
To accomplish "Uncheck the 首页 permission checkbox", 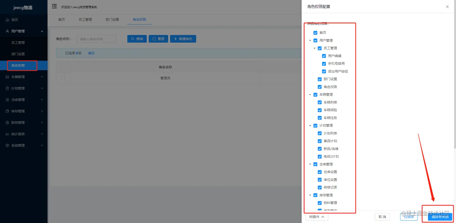I will (x=315, y=33).
